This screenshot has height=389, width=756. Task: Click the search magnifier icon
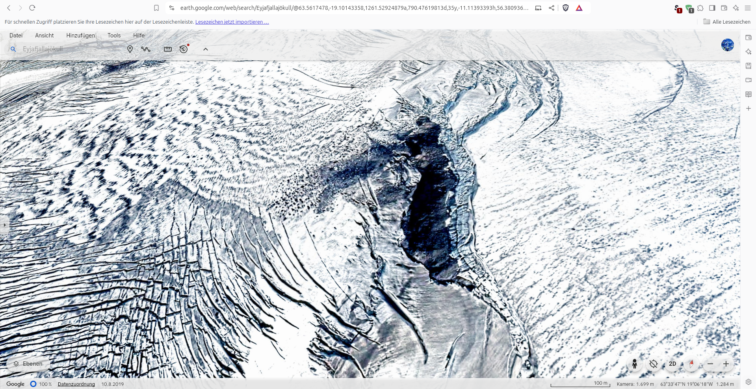pyautogui.click(x=13, y=49)
